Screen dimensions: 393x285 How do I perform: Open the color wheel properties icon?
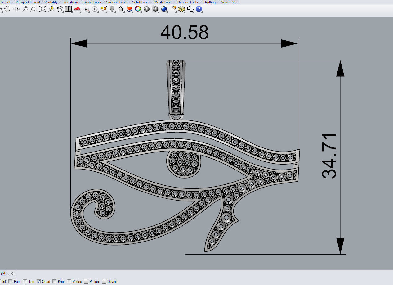138,9
